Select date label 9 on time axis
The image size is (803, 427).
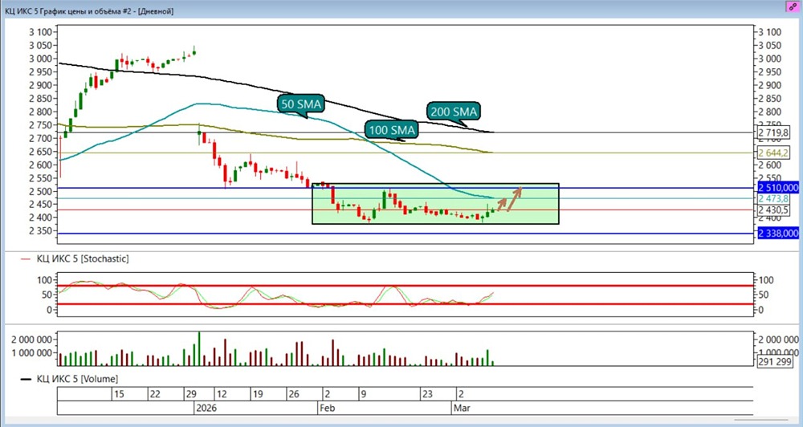pyautogui.click(x=363, y=394)
